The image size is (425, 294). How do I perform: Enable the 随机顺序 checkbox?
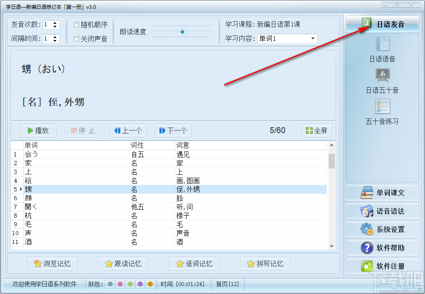coord(76,25)
